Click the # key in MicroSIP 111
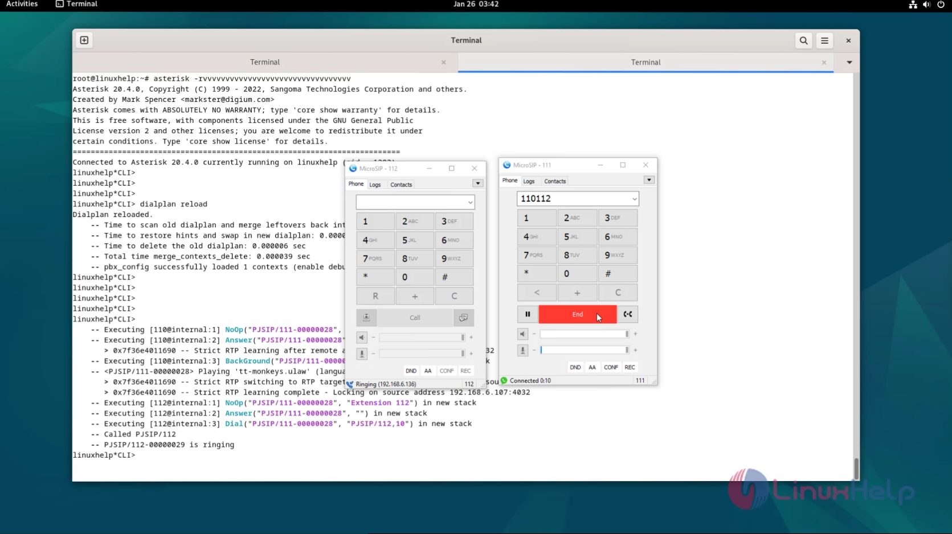This screenshot has height=534, width=952. (x=618, y=274)
